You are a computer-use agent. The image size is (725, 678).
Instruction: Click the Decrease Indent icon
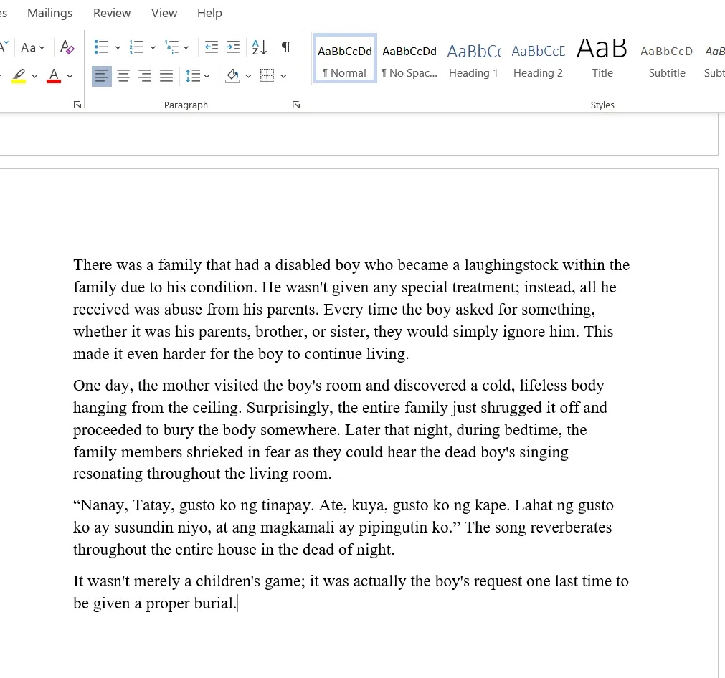tap(212, 47)
